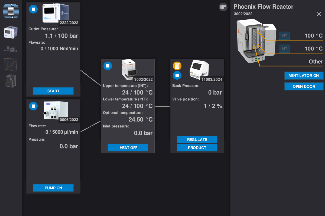Open the line chart graph view
The height and width of the screenshot is (216, 325).
(x=11, y=65)
